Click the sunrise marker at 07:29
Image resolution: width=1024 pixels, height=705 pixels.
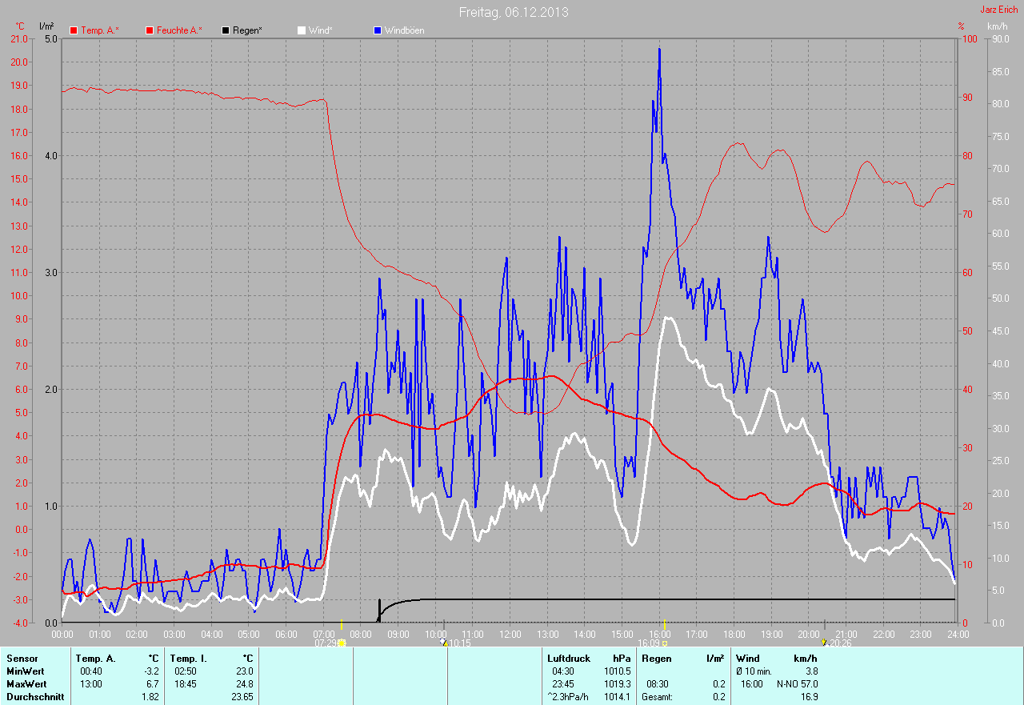[330, 643]
